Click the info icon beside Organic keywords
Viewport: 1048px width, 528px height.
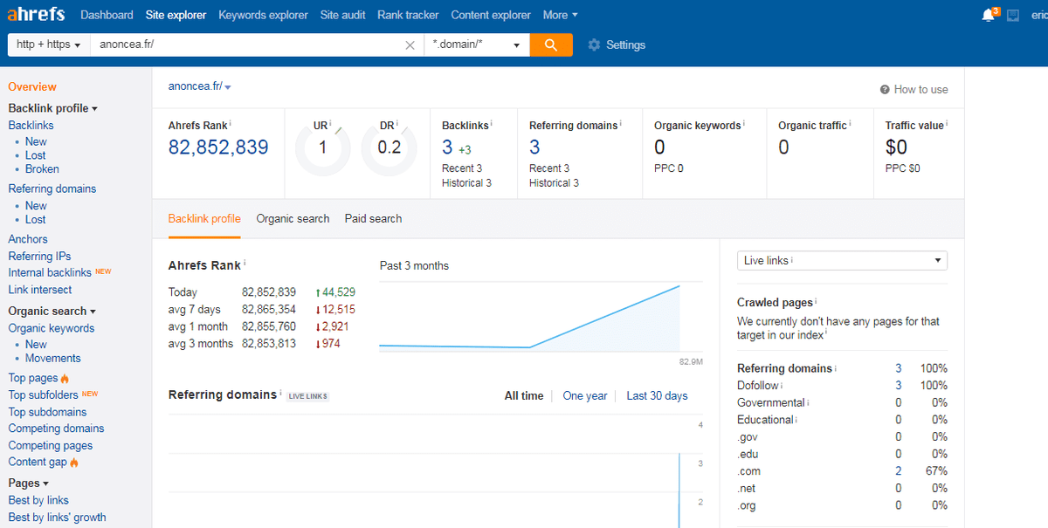(x=744, y=124)
